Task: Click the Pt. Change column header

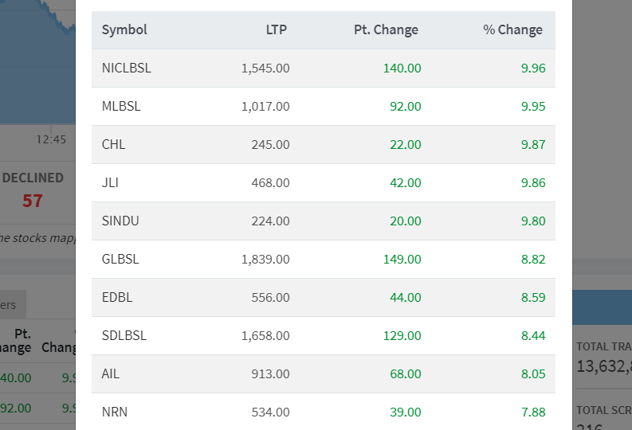Action: (386, 29)
